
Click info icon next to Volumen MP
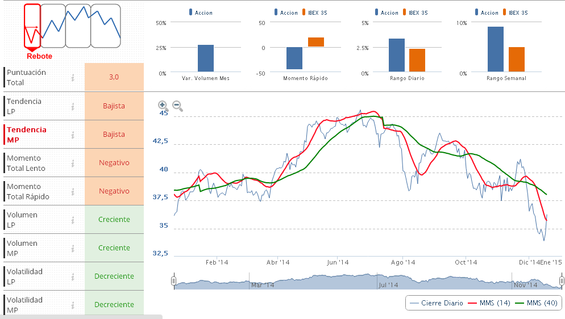73,248
